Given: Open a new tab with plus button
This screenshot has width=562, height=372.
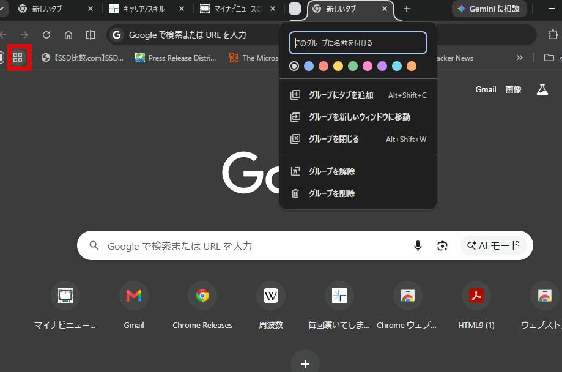Looking at the screenshot, I should pos(407,9).
